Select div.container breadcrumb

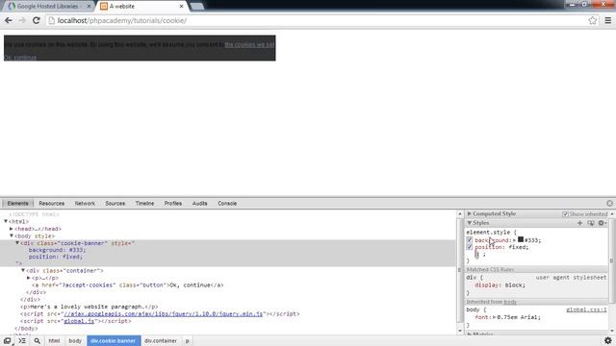click(x=161, y=341)
